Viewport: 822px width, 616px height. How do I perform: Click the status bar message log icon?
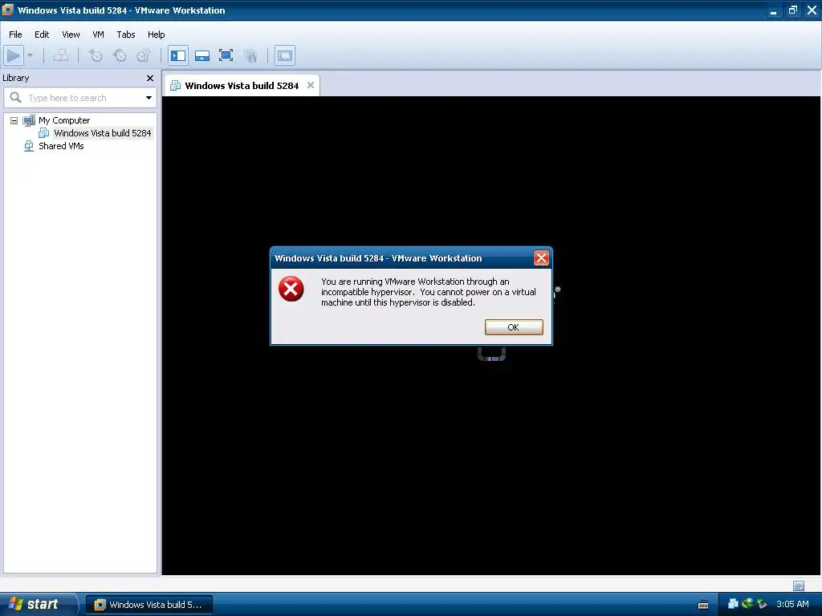tap(799, 586)
